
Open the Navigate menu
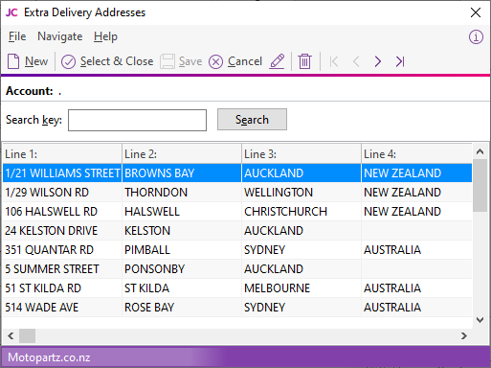(x=60, y=36)
